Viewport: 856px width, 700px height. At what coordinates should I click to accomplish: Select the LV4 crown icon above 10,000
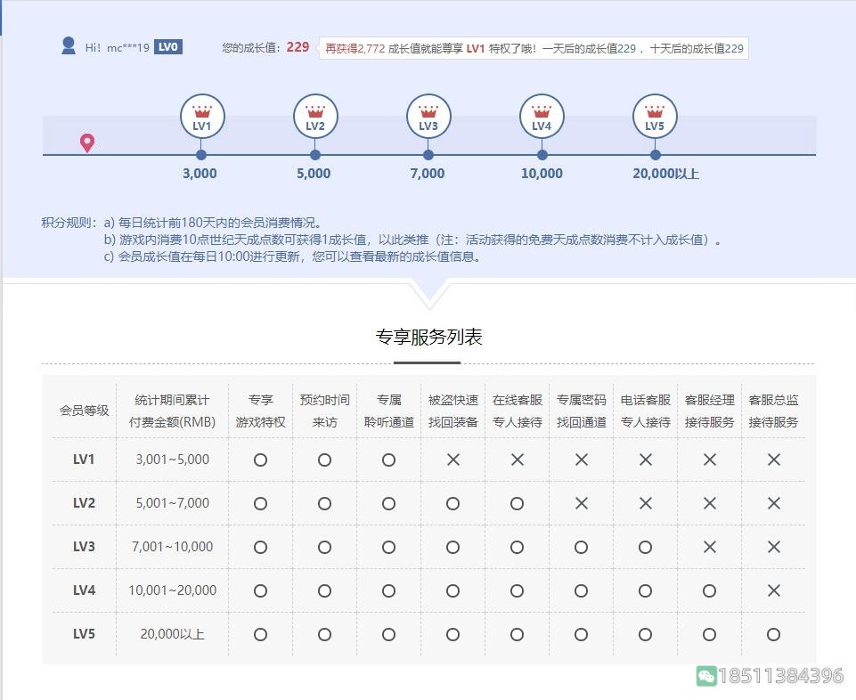(542, 114)
